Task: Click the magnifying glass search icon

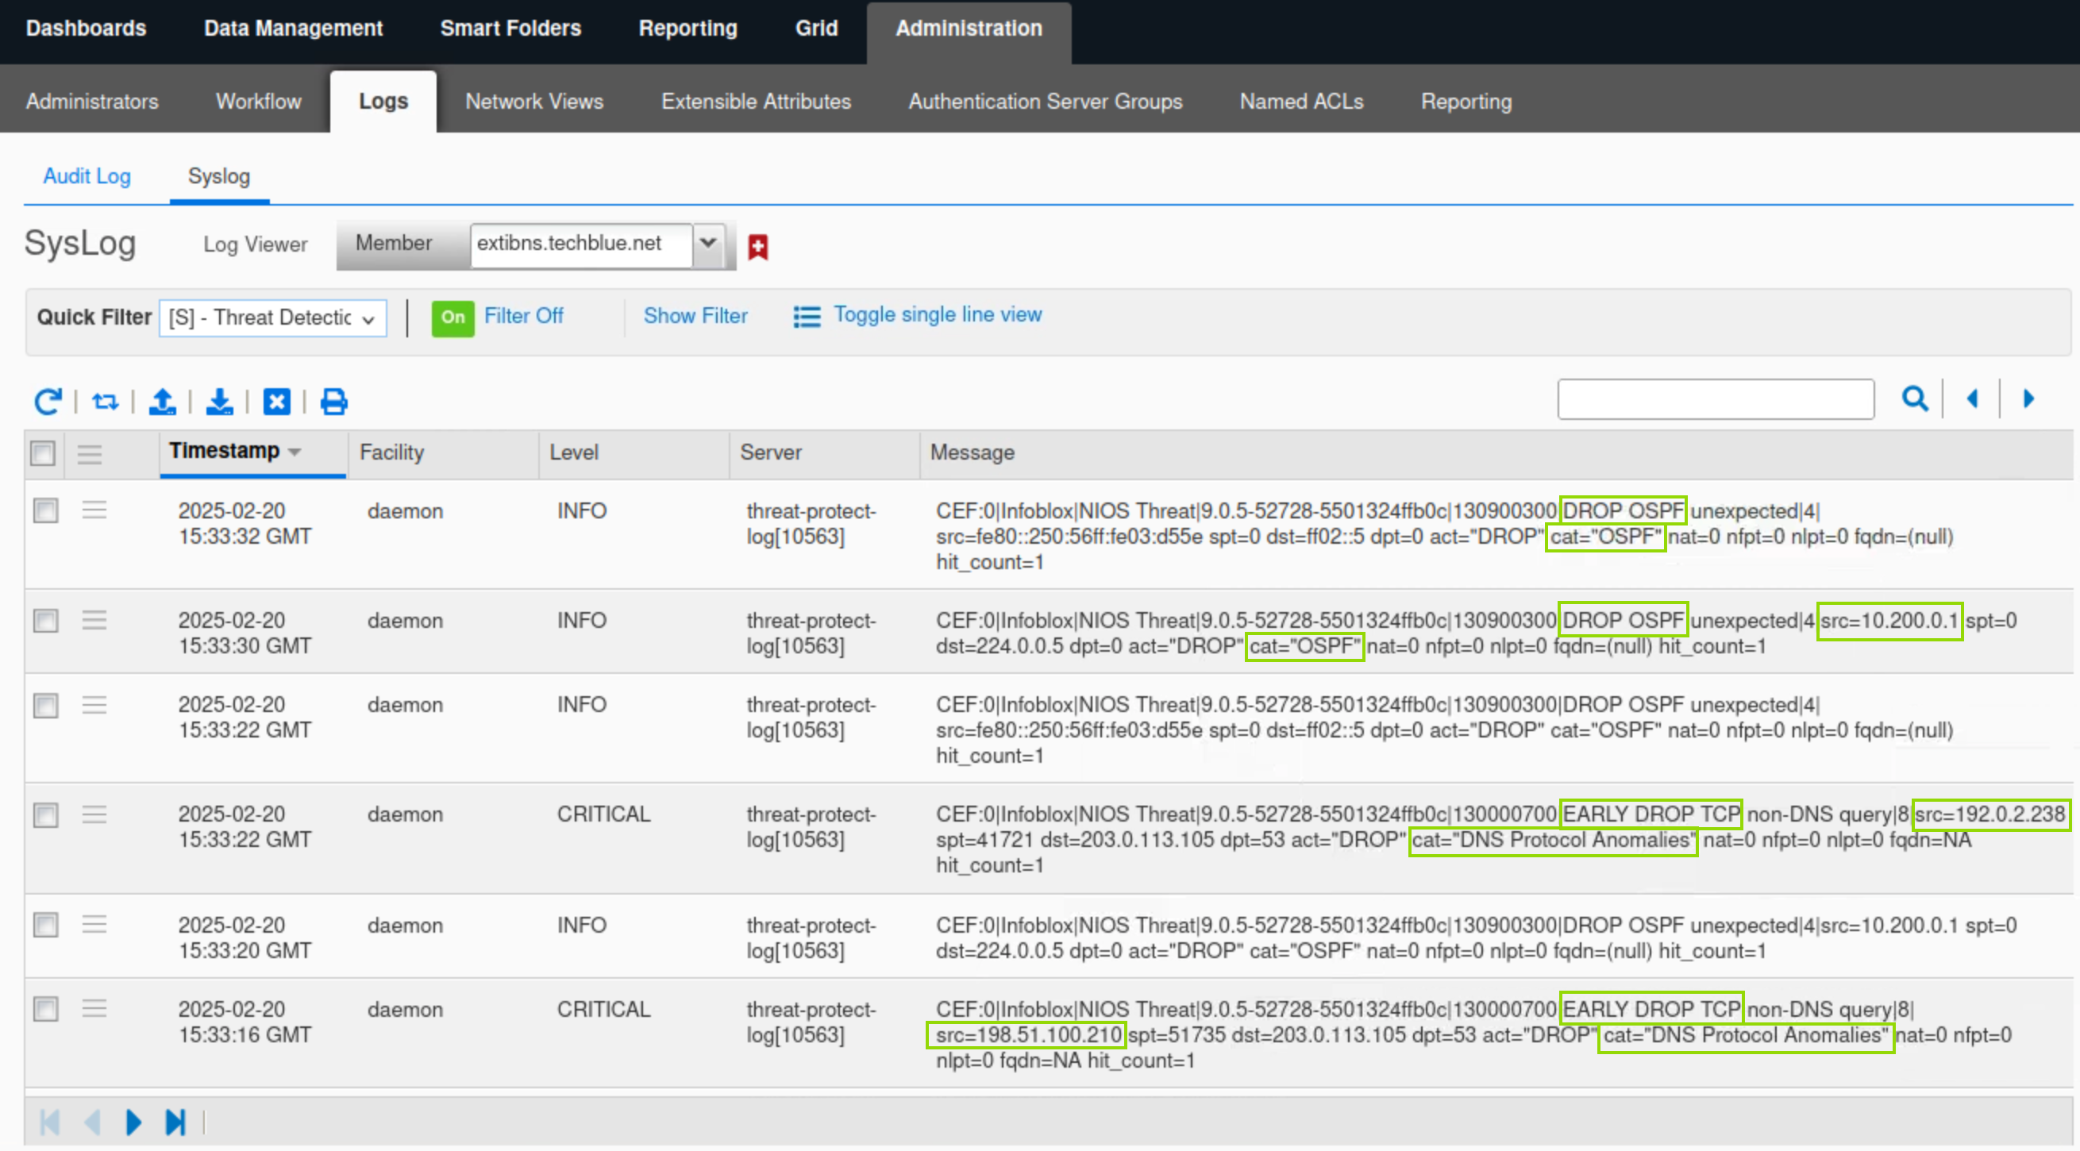Action: tap(1914, 398)
